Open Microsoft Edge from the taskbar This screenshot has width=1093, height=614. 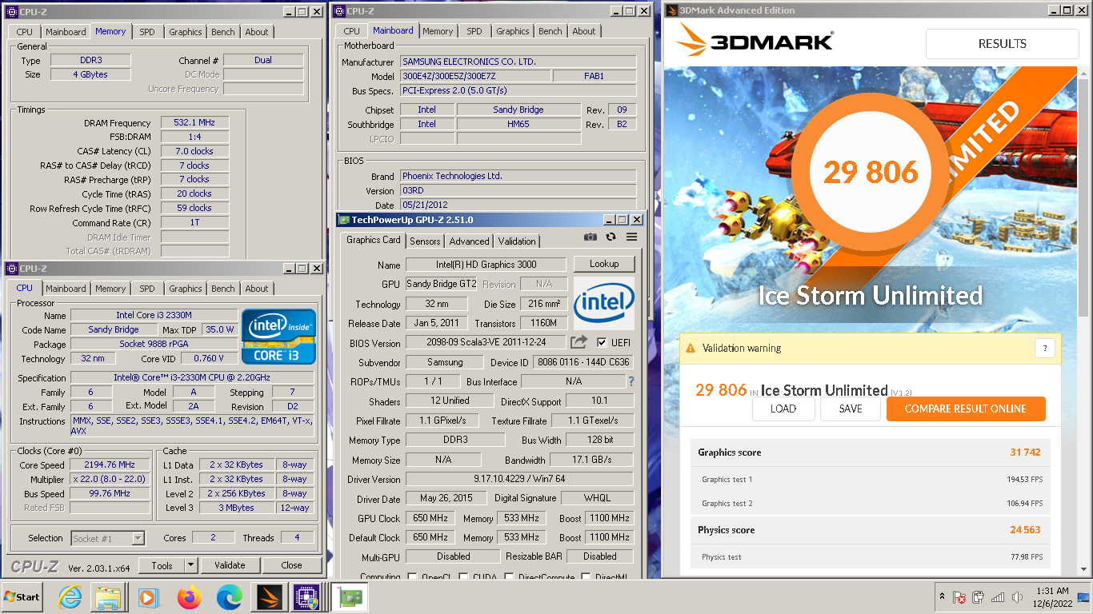[x=229, y=596]
